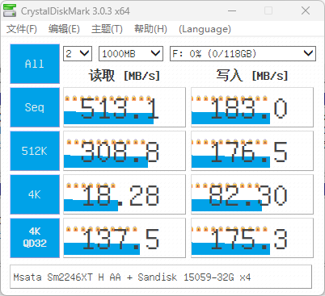Click the CrystalDiskMark app icon in title bar
The image size is (325, 296).
(x=10, y=10)
